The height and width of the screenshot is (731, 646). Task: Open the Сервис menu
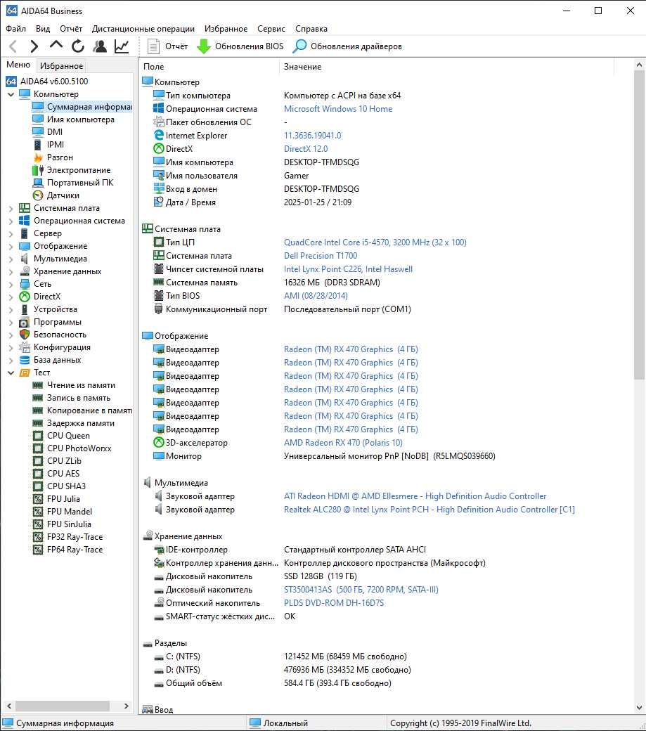point(271,28)
